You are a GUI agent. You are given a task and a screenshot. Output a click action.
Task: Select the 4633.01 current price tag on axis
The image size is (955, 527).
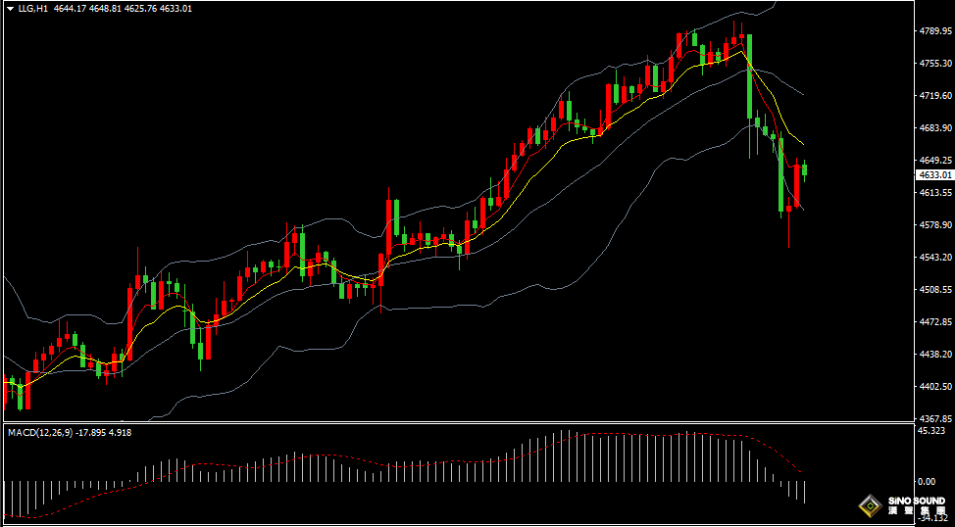933,174
